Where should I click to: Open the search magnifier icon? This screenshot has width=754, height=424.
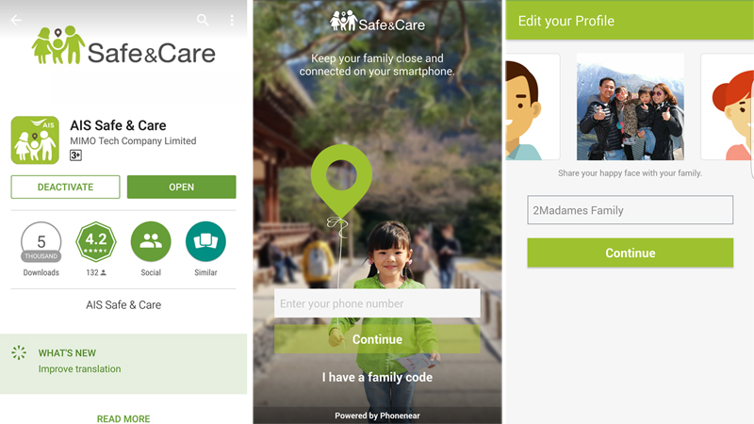tap(203, 20)
